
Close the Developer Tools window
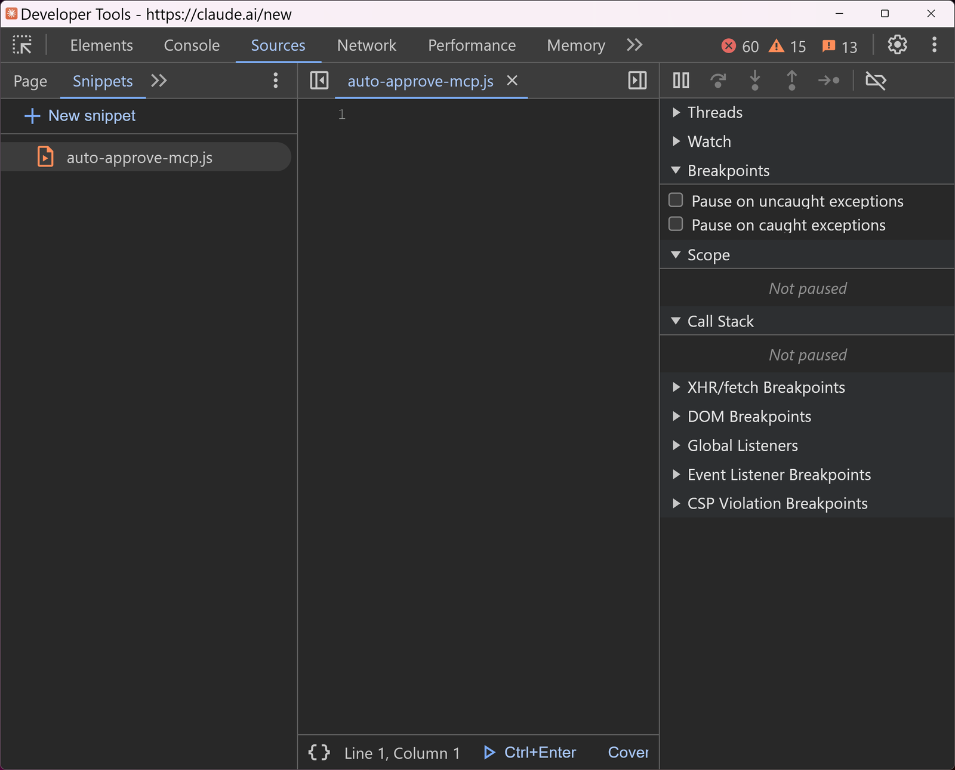click(931, 13)
